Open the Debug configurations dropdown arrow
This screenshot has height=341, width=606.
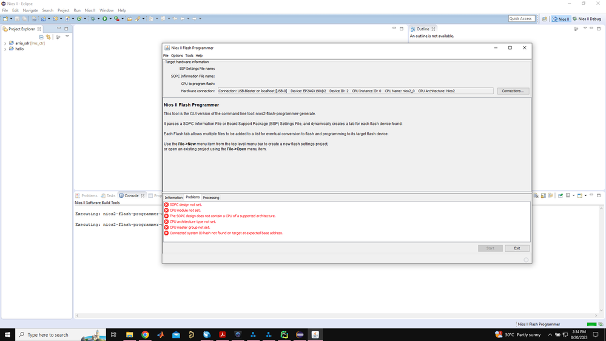tap(98, 19)
